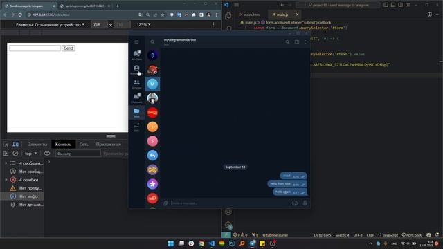Switch to Send message to telegram tab

tap(29, 6)
